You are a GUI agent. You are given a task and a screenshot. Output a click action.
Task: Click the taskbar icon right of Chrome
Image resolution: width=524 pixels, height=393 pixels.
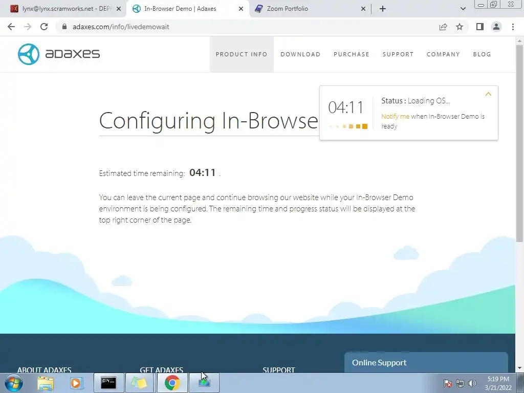pyautogui.click(x=204, y=383)
